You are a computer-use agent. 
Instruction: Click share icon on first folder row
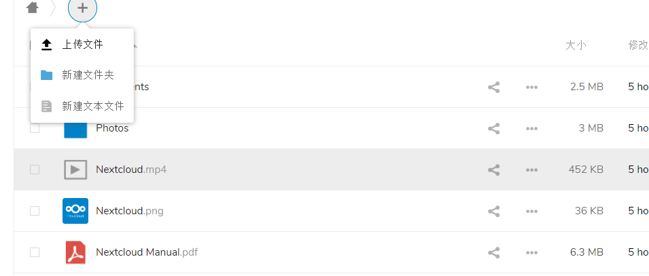[x=493, y=87]
